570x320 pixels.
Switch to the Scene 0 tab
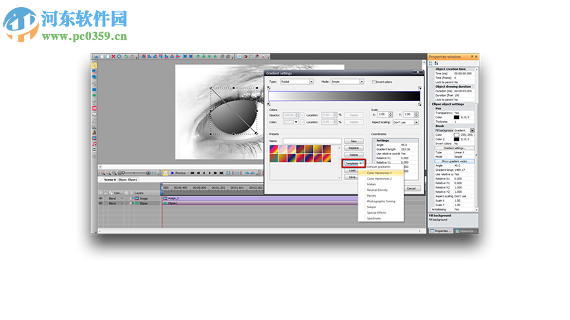pyautogui.click(x=110, y=180)
